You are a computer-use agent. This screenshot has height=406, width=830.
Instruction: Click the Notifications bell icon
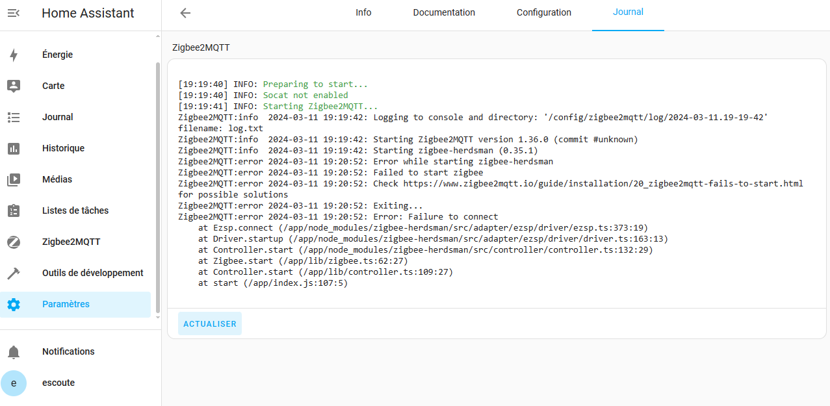pos(14,352)
